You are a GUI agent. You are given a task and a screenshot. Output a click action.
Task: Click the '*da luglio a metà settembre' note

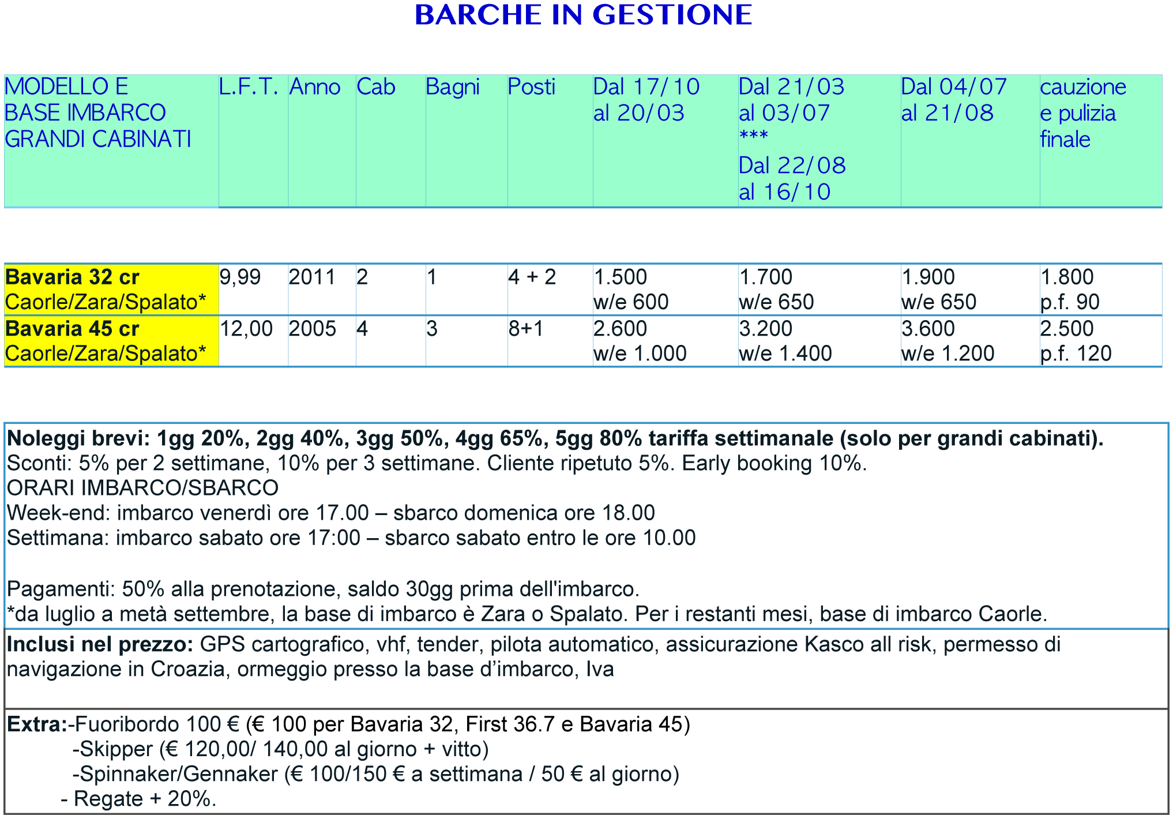pyautogui.click(x=527, y=614)
